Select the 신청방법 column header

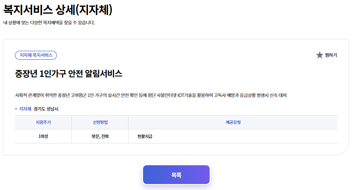click(x=100, y=123)
